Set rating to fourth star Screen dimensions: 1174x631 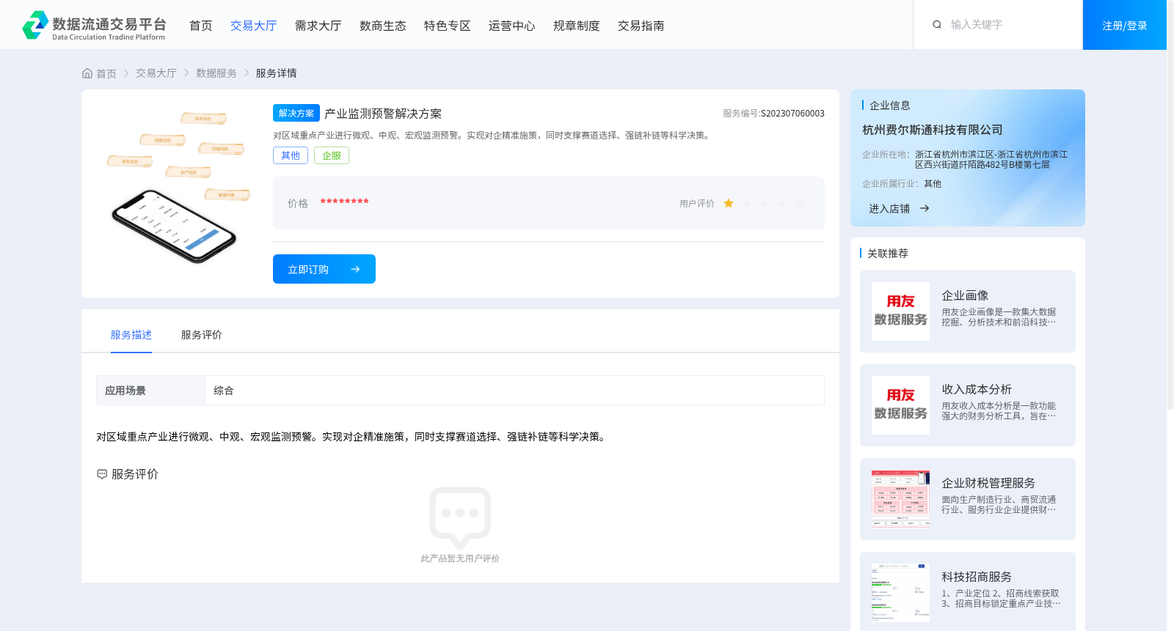click(781, 204)
